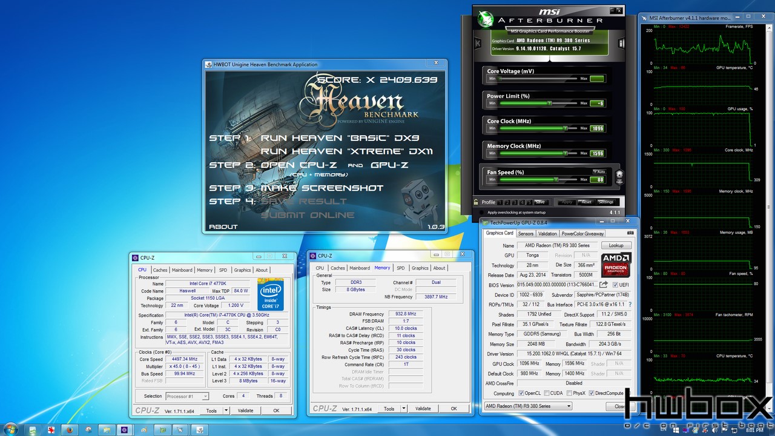Select Afterburner profile slot 5
Screen dimensions: 775x436
pyautogui.click(x=529, y=202)
